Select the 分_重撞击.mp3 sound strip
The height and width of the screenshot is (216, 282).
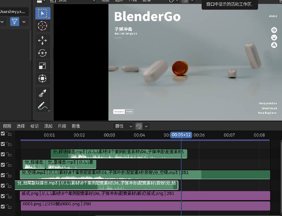71,164
